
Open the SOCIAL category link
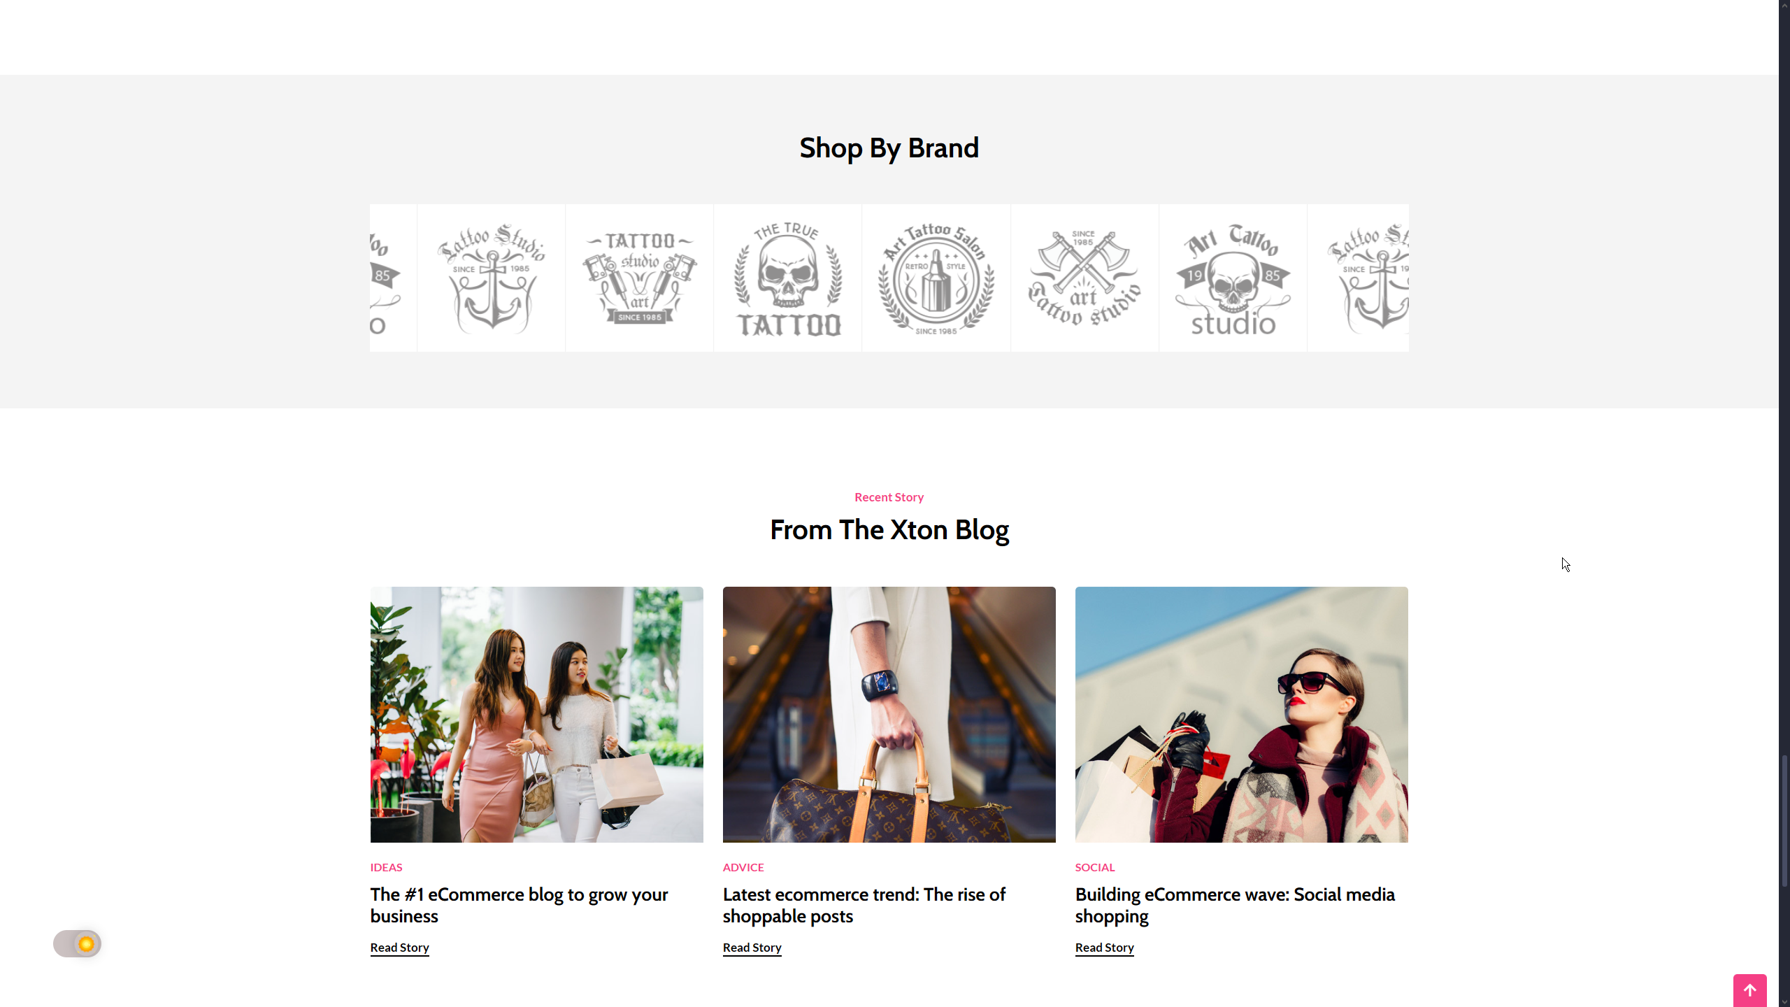pyautogui.click(x=1094, y=867)
